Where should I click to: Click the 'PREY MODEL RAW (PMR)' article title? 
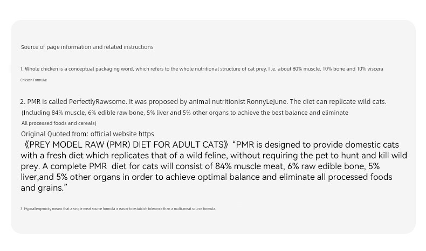coord(79,145)
